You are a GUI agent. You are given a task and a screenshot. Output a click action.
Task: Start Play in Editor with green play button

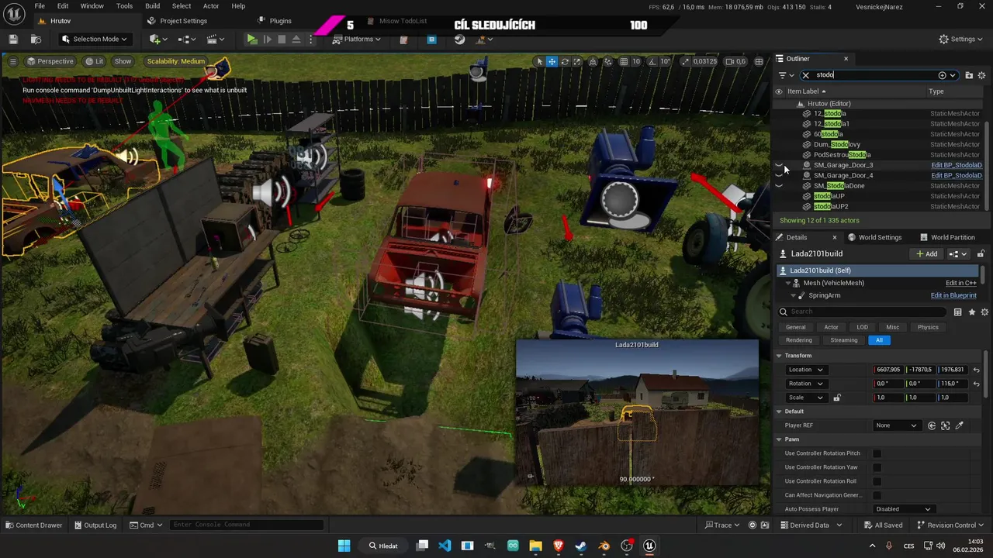click(252, 39)
